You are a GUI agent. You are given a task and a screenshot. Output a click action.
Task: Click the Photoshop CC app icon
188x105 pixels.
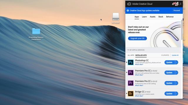point(130,62)
